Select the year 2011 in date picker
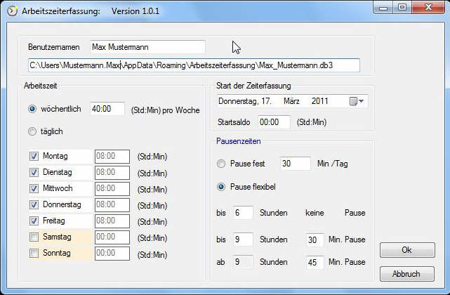This screenshot has height=295, width=450. (319, 101)
